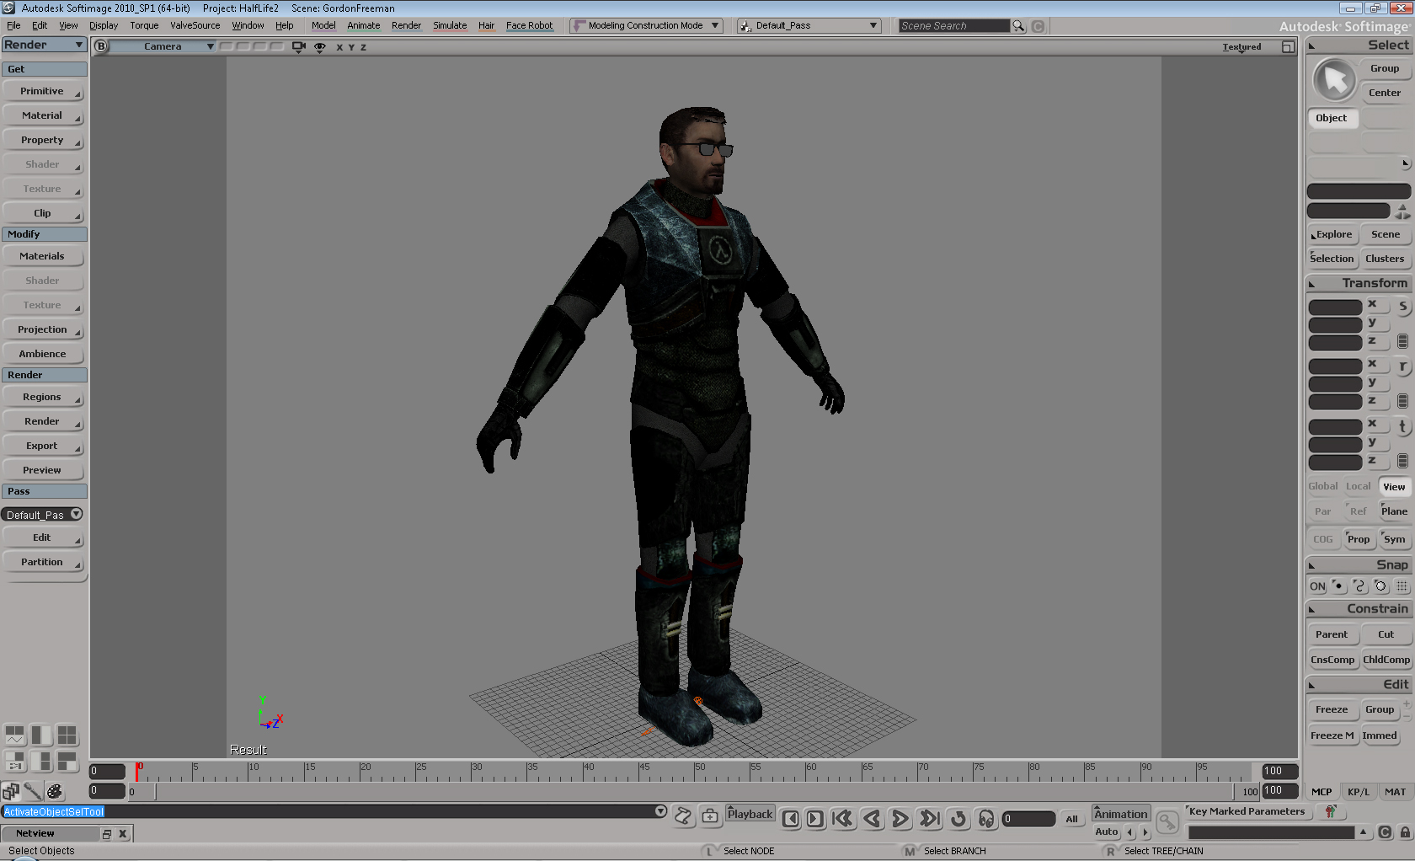Click the Freeze button
The image size is (1415, 861).
point(1332,709)
